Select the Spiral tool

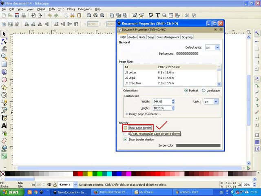[4, 95]
